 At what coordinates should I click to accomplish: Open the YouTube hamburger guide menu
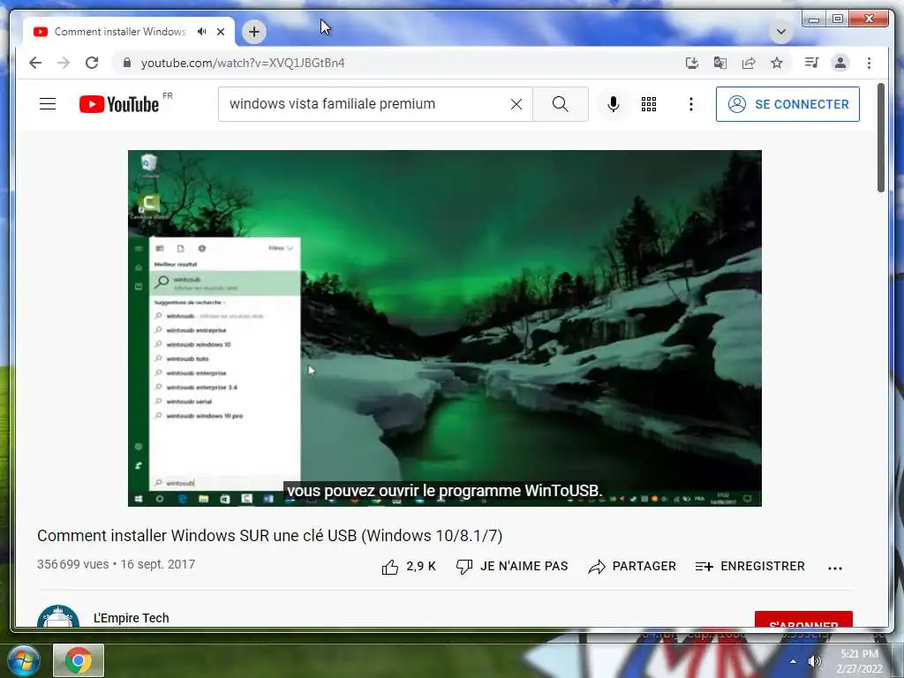(48, 104)
